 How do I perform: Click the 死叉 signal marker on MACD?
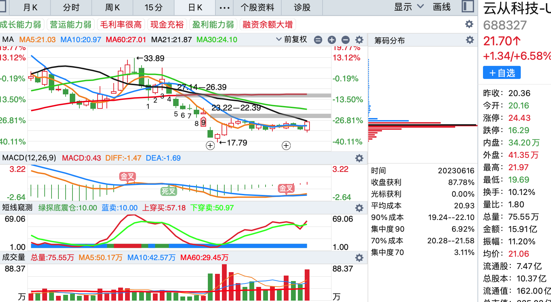(169, 191)
